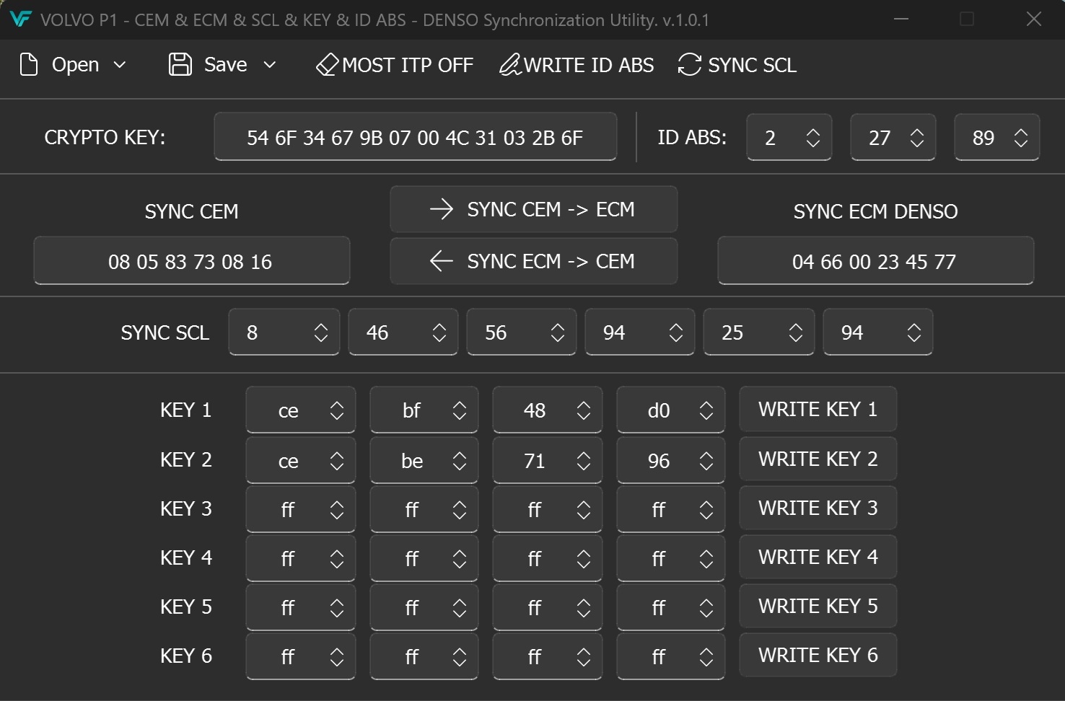1065x701 pixels.
Task: Minimize the Synchronization Utility window
Action: 901,19
